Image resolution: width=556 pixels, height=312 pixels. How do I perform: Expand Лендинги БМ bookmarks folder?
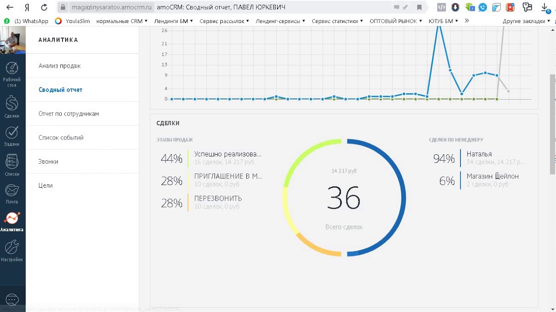[x=174, y=21]
